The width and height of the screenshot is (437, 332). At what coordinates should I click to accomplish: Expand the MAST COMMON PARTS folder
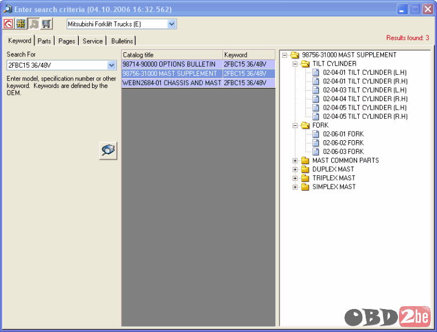(x=295, y=161)
